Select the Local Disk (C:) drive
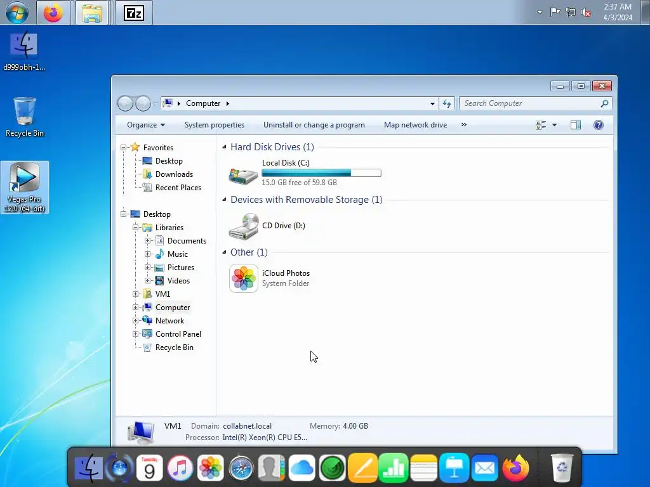 coord(305,172)
